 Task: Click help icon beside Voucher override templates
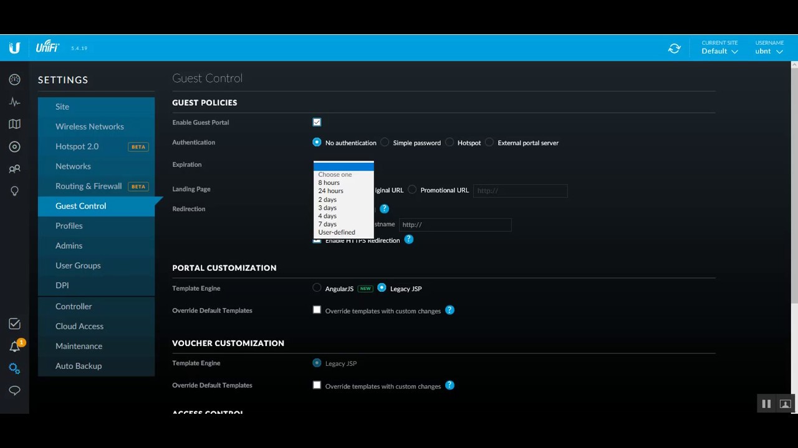click(449, 385)
